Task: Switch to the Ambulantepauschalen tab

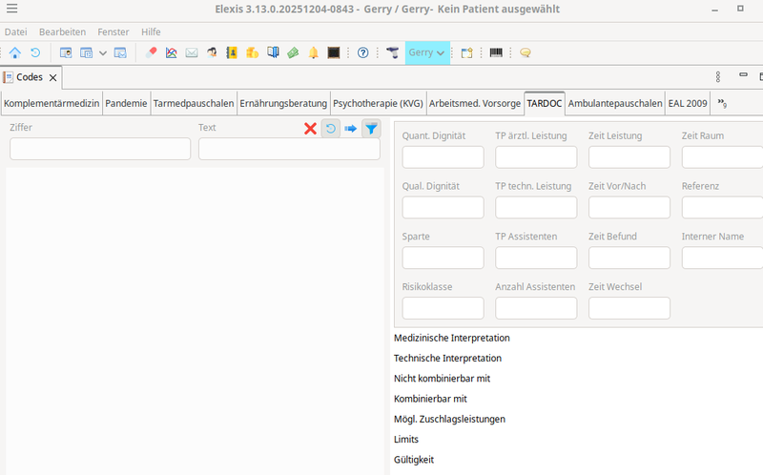Action: click(x=615, y=103)
